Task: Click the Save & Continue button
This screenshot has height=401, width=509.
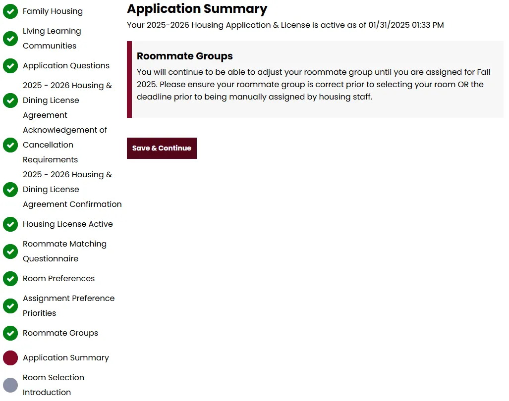Action: point(162,148)
